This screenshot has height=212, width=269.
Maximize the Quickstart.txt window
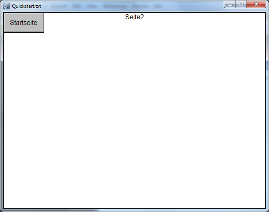[241, 4]
